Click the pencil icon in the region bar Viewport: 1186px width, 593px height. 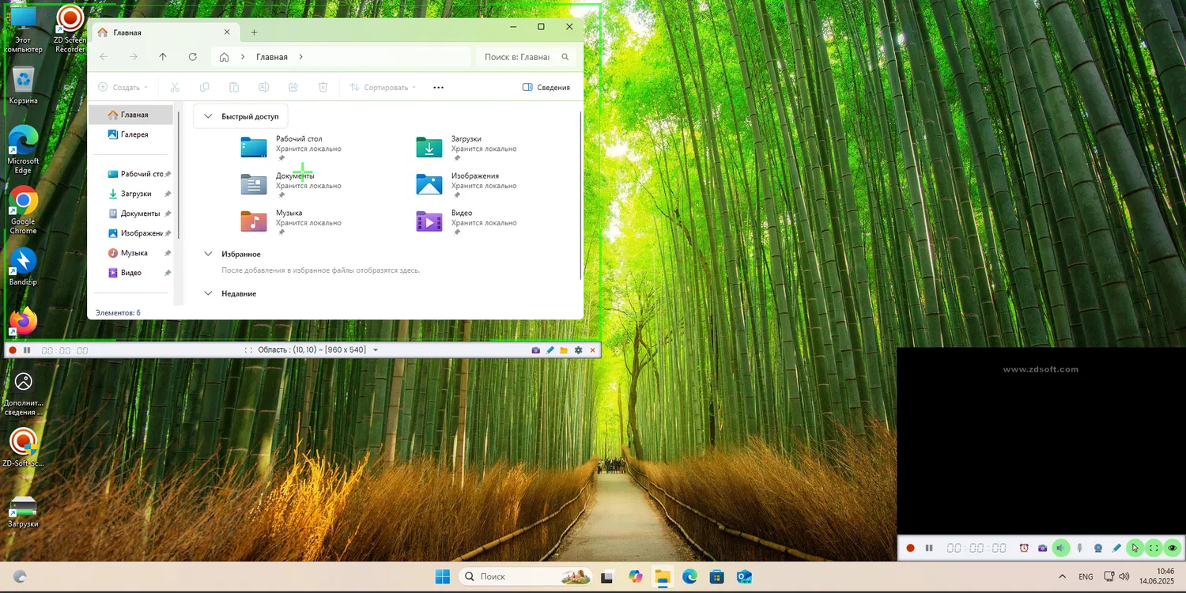click(x=550, y=350)
